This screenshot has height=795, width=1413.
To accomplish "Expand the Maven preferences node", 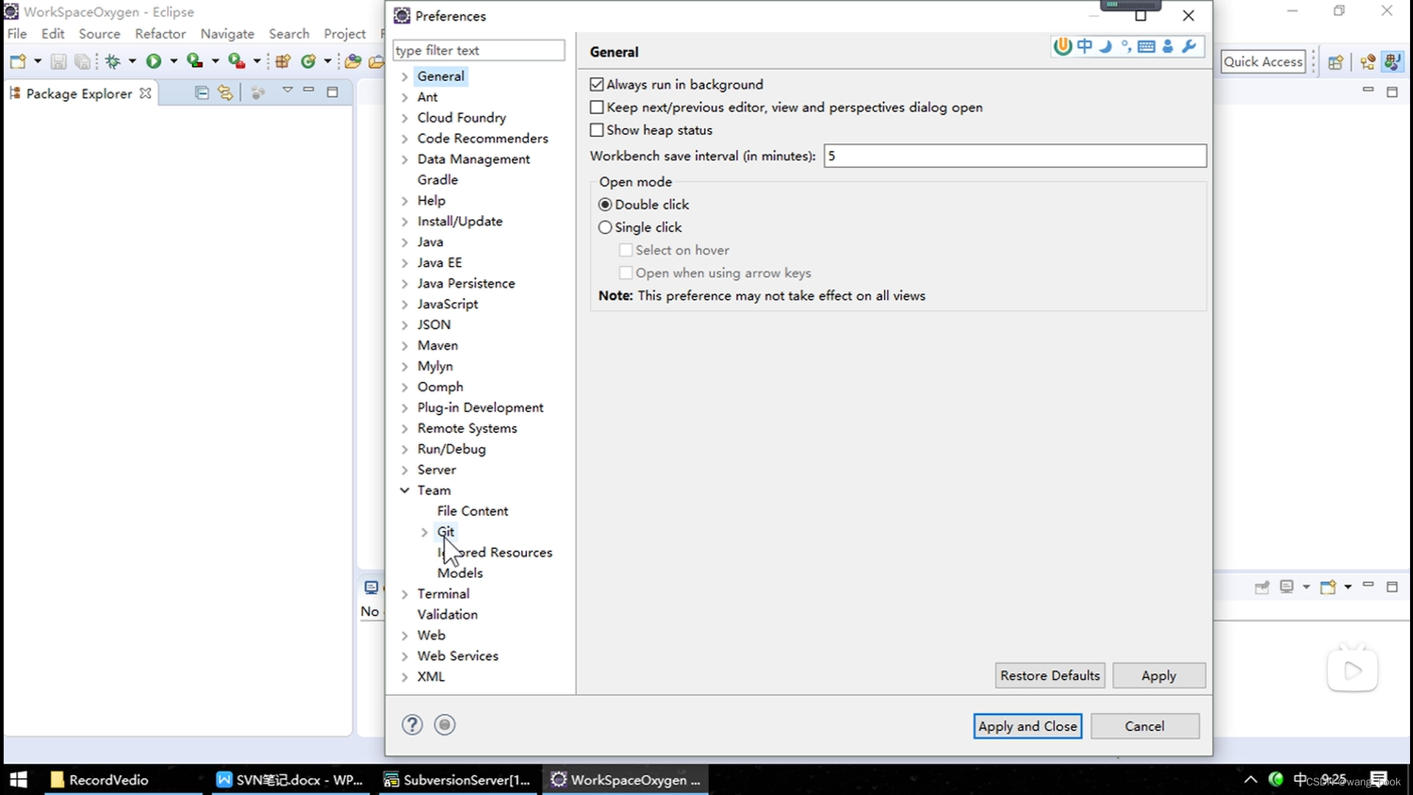I will (x=405, y=345).
